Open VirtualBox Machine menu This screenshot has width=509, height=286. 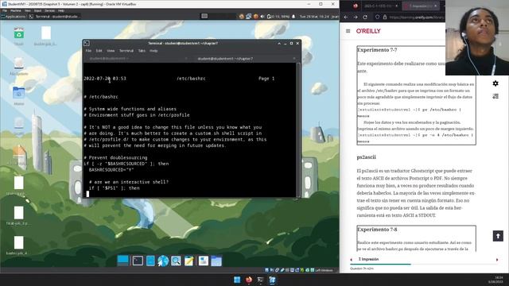tap(16, 10)
